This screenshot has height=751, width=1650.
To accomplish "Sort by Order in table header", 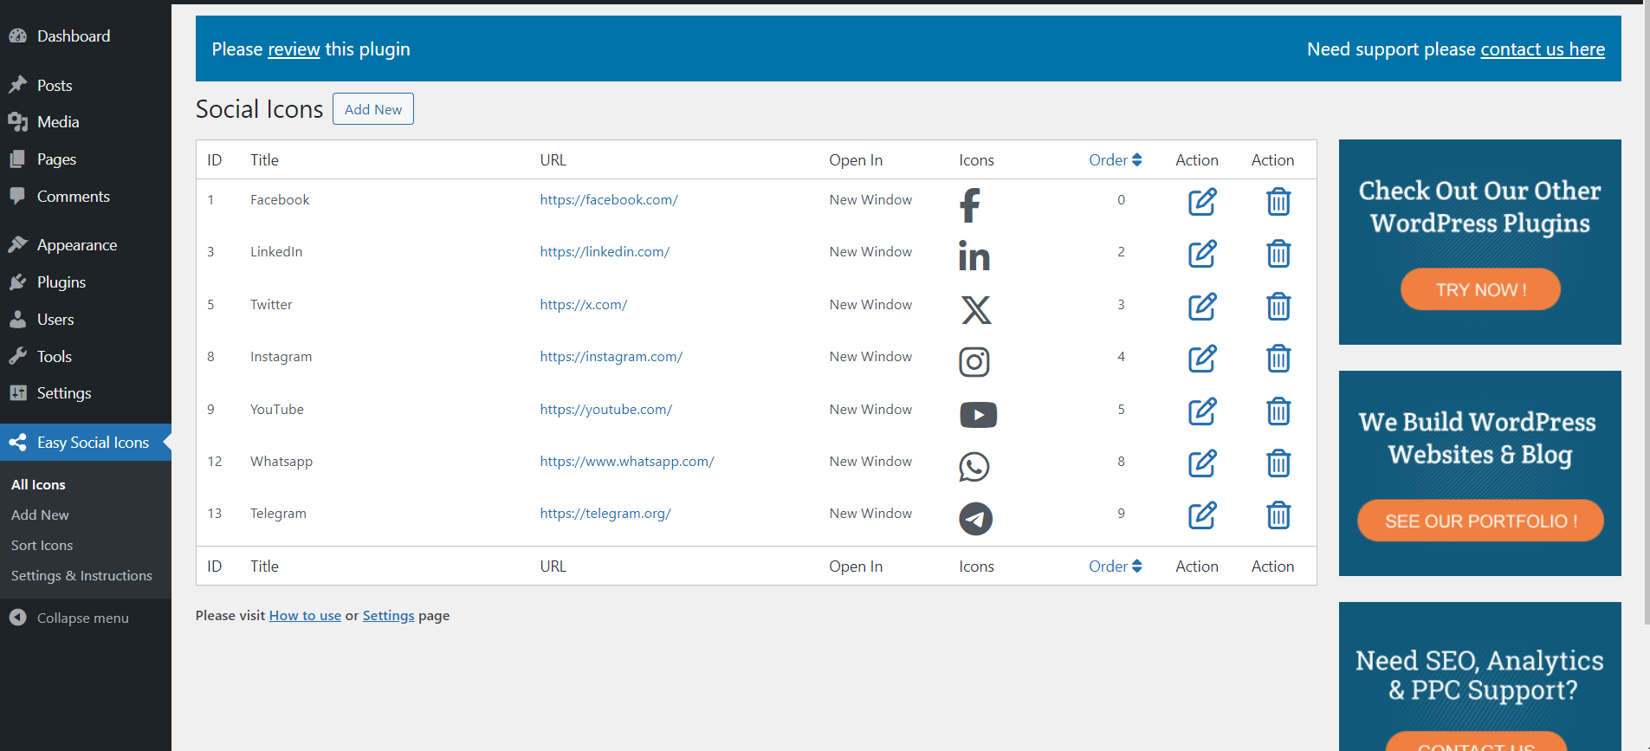I will click(1115, 160).
